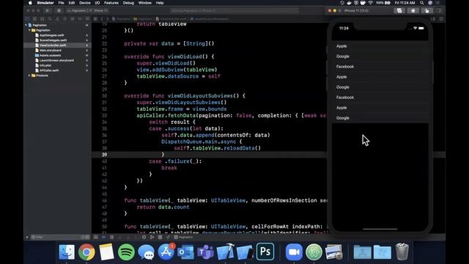Open the File menu
Image resolution: width=469 pixels, height=264 pixels.
coord(61,3)
